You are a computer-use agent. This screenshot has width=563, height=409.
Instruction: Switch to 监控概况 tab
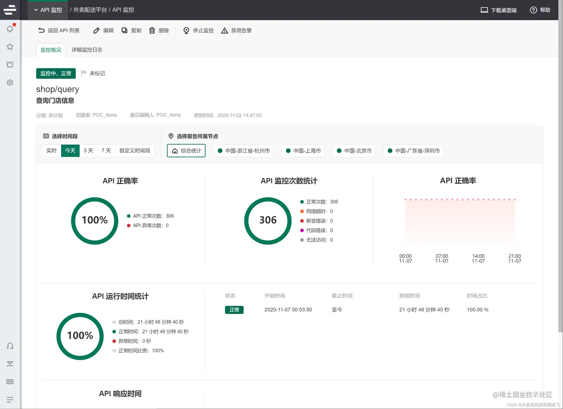[51, 50]
